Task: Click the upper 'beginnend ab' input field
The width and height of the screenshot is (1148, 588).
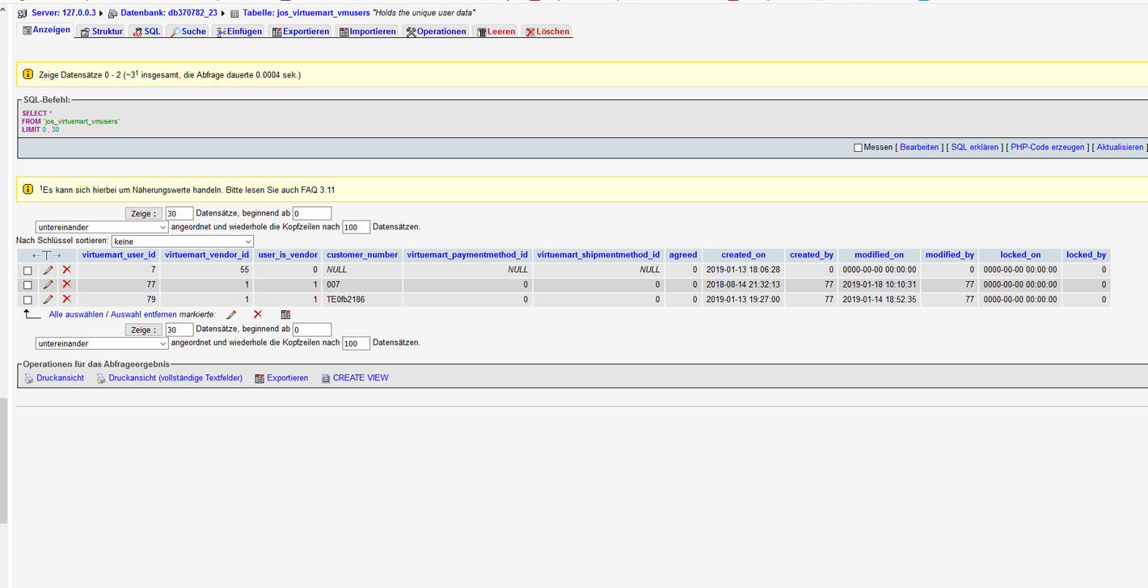Action: (x=312, y=213)
